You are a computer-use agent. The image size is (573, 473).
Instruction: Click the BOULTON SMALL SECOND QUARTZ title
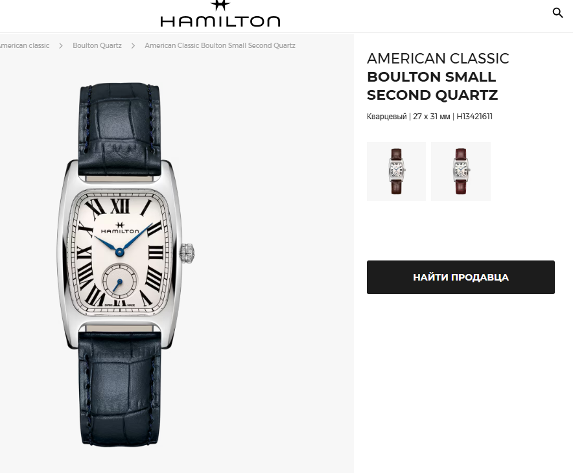pyautogui.click(x=432, y=86)
